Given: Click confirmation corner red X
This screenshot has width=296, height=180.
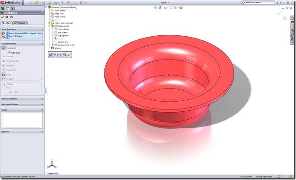Looking at the screenshot, I should (285, 18).
